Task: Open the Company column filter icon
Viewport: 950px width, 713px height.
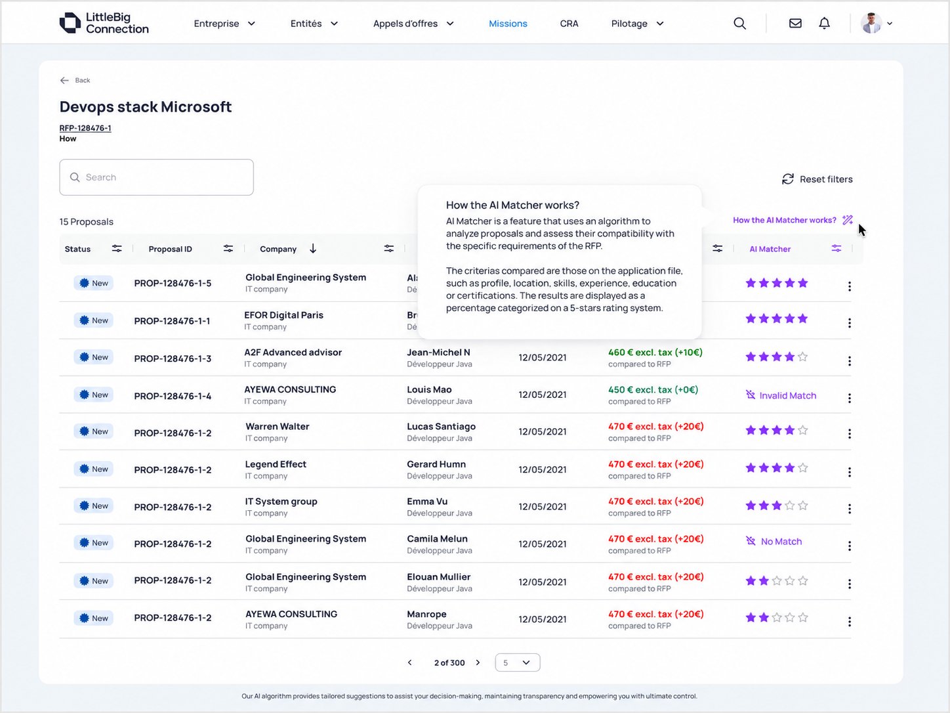Action: 389,249
